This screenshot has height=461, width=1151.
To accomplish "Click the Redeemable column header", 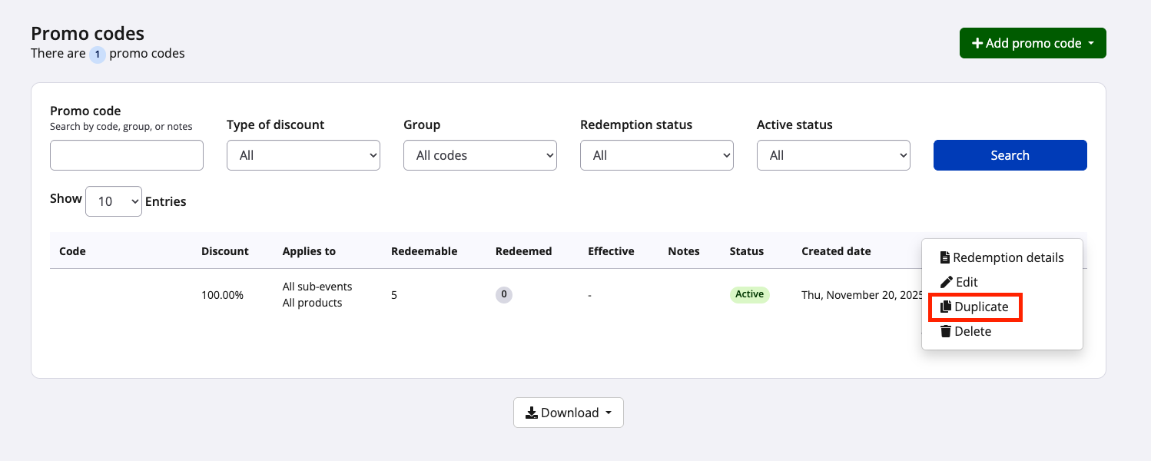I will click(424, 251).
